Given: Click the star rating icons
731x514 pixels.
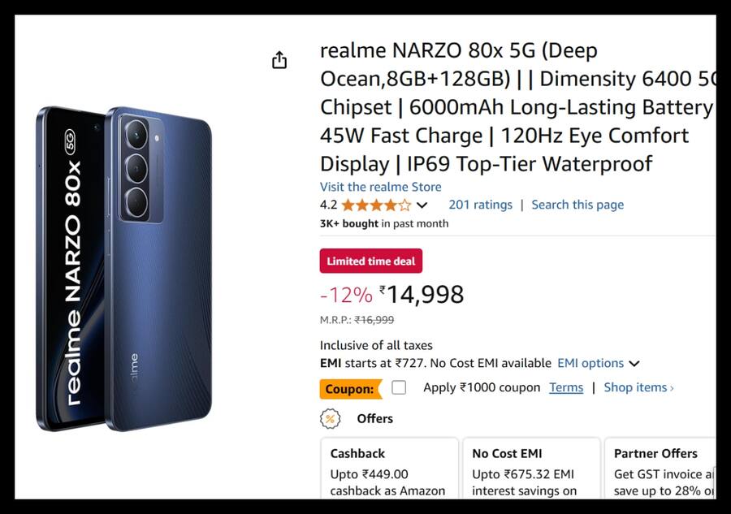Looking at the screenshot, I should point(375,205).
